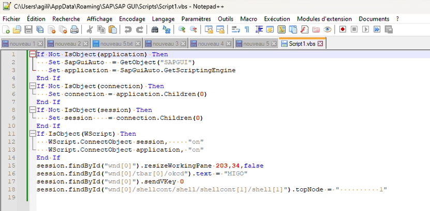Click the Redo arrow icon
The height and width of the screenshot is (211, 430).
(140, 29)
